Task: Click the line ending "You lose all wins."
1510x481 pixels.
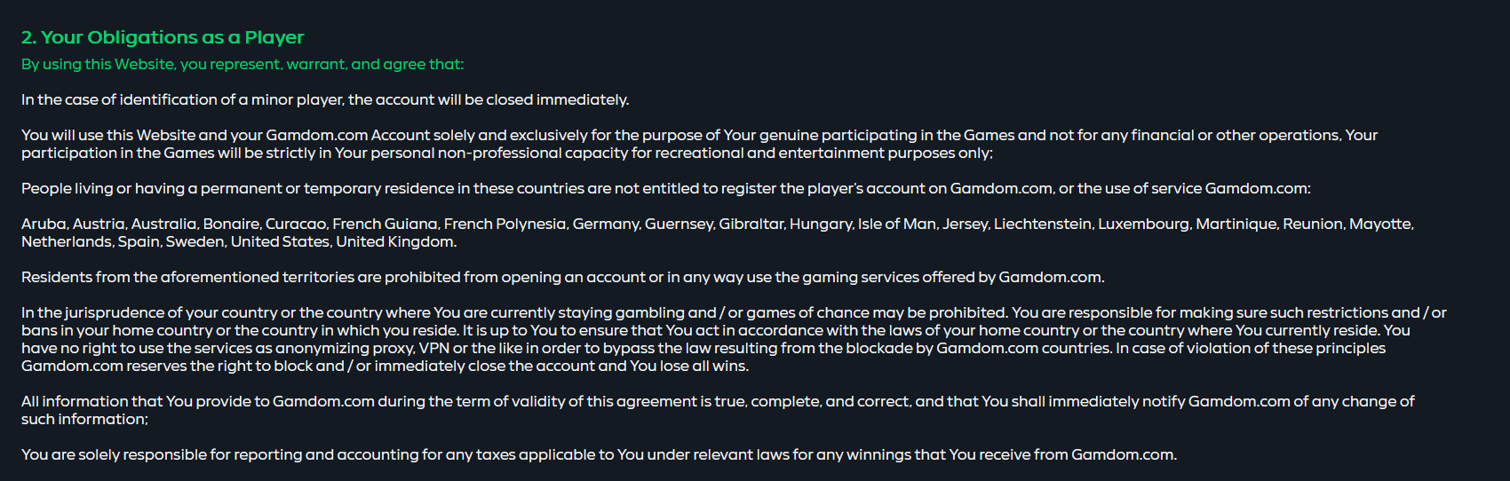Action: tap(385, 366)
